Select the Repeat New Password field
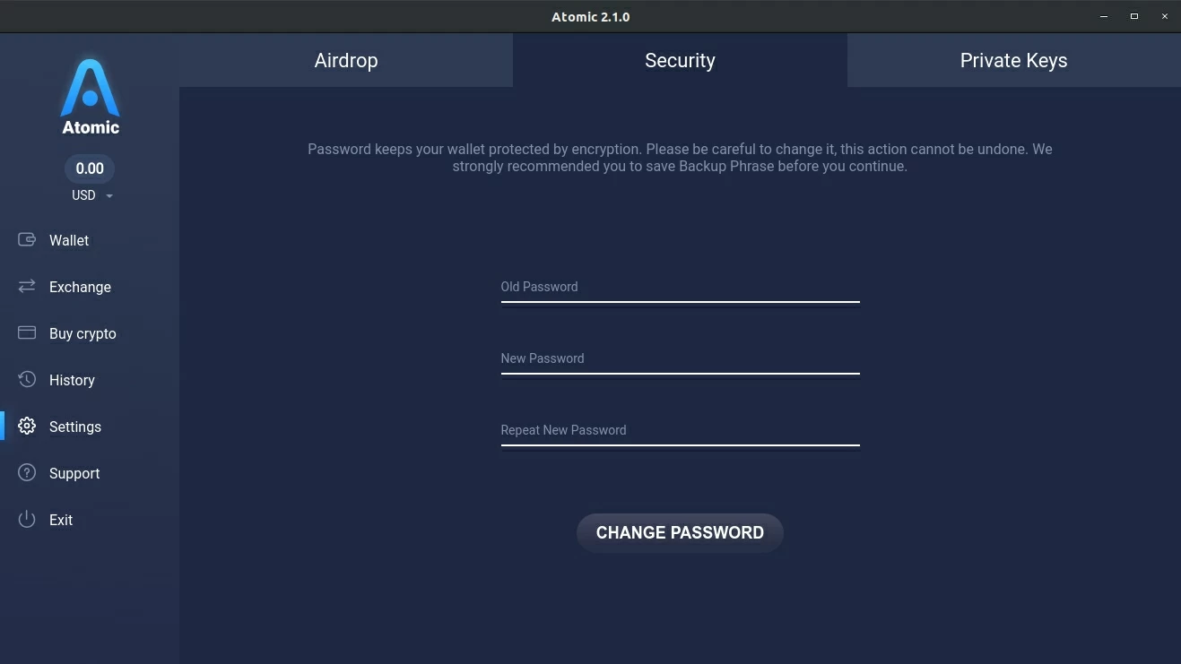The width and height of the screenshot is (1181, 664). point(680,431)
